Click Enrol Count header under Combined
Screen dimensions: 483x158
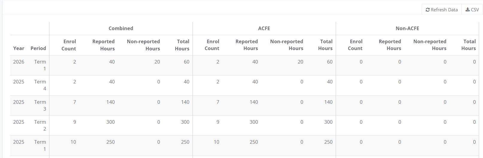tap(69, 45)
